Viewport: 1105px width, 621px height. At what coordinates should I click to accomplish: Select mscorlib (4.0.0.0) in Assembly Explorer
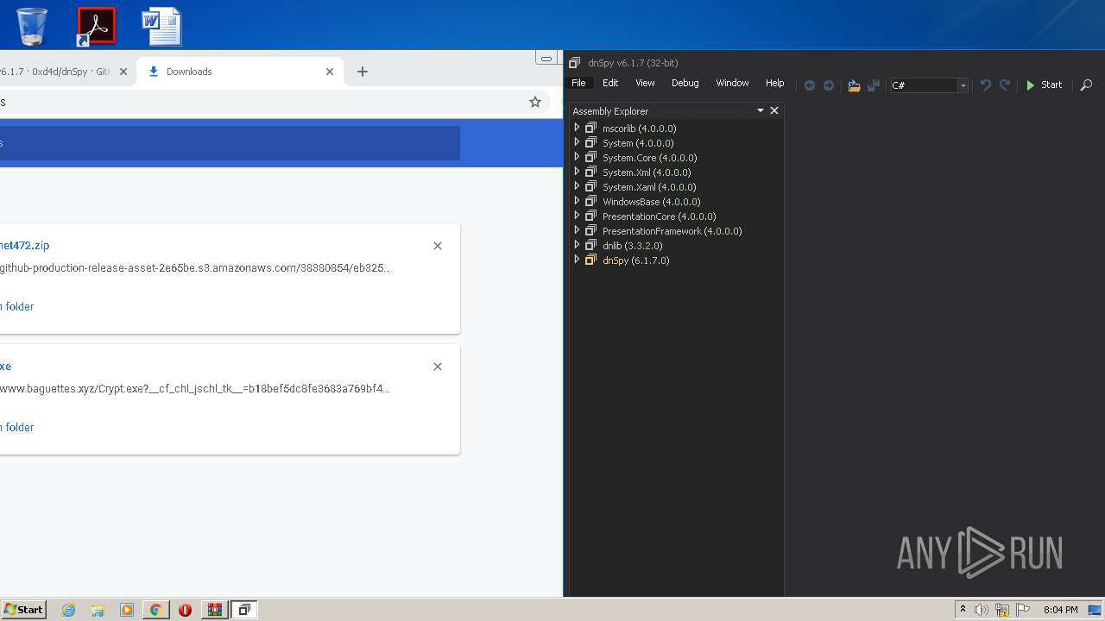[x=639, y=129]
